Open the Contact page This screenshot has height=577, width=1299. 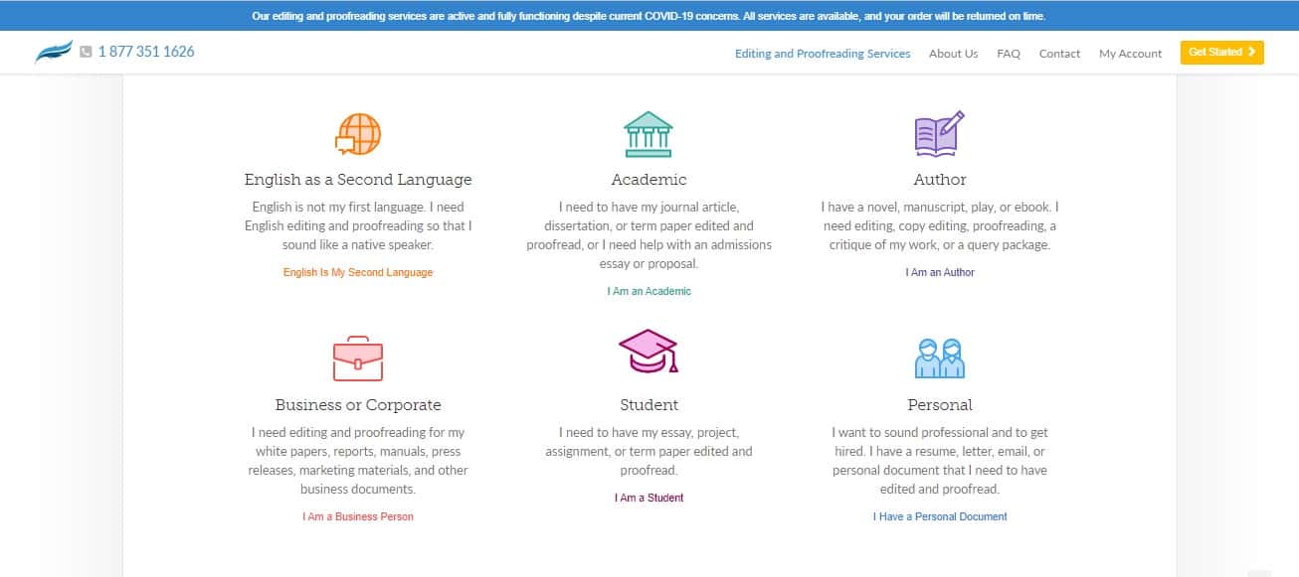[1059, 54]
